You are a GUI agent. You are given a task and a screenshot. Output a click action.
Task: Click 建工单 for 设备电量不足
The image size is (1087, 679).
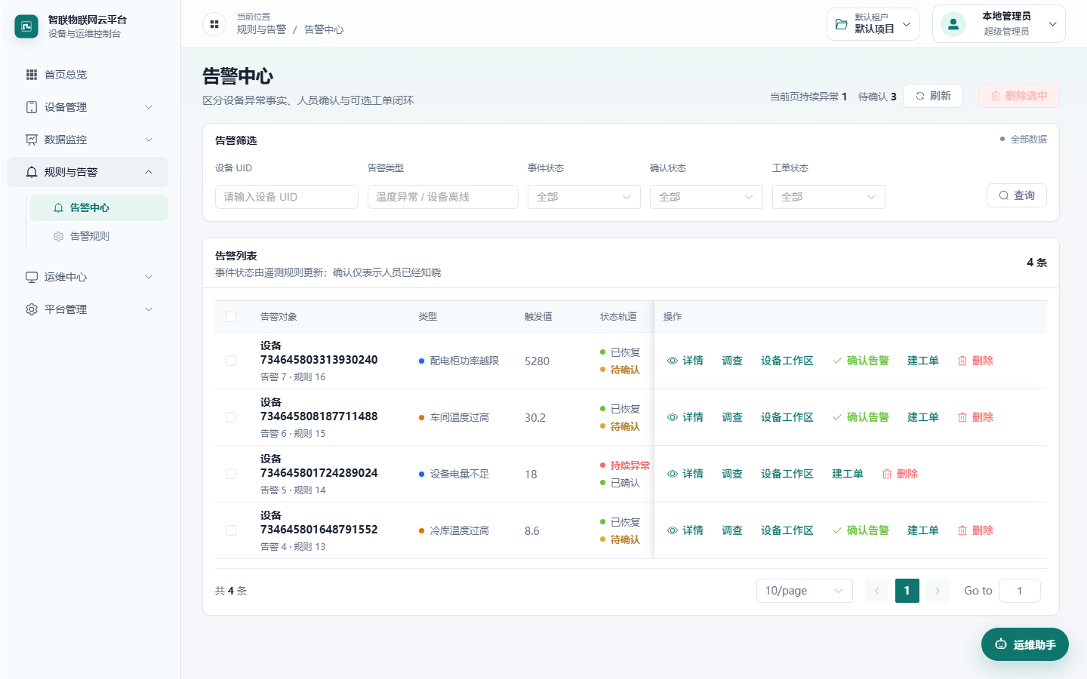pyautogui.click(x=847, y=474)
